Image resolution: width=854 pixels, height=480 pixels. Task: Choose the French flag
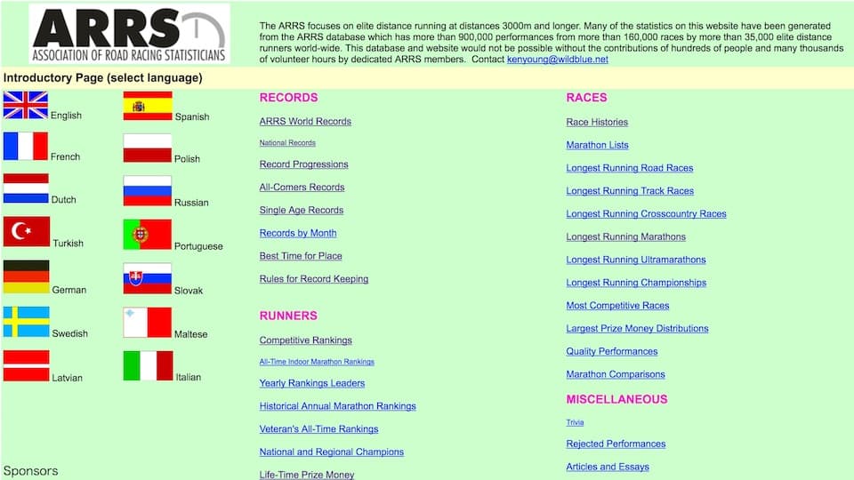[26, 146]
